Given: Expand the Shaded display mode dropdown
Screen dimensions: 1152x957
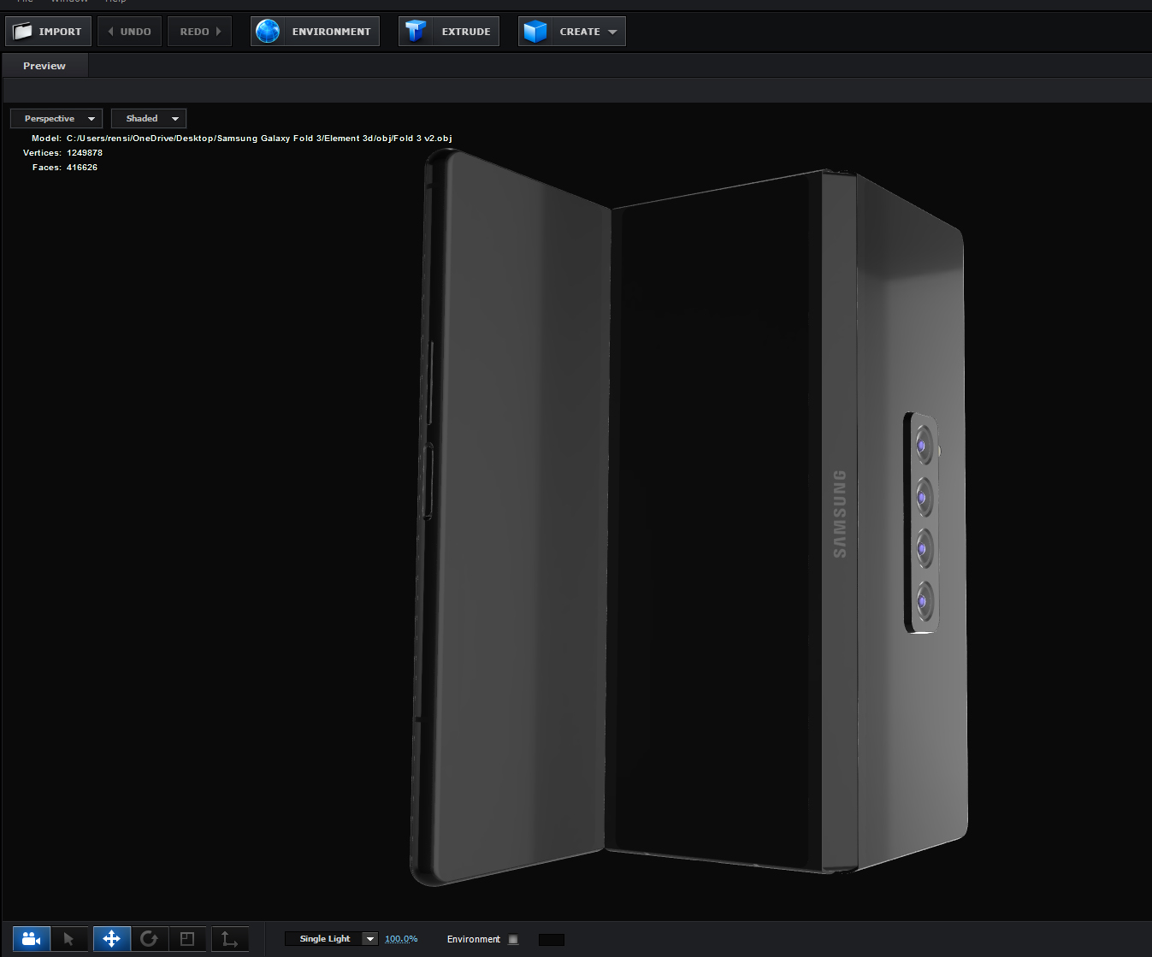Looking at the screenshot, I should [149, 119].
